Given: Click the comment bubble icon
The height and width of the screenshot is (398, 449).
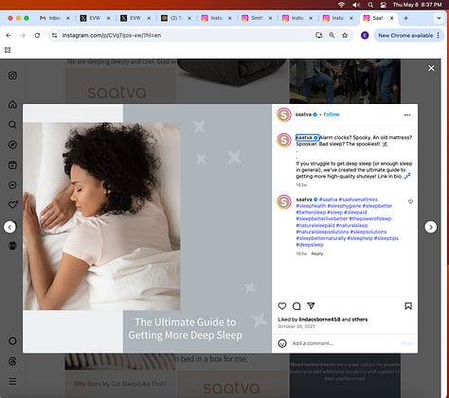Looking at the screenshot, I should click(296, 306).
